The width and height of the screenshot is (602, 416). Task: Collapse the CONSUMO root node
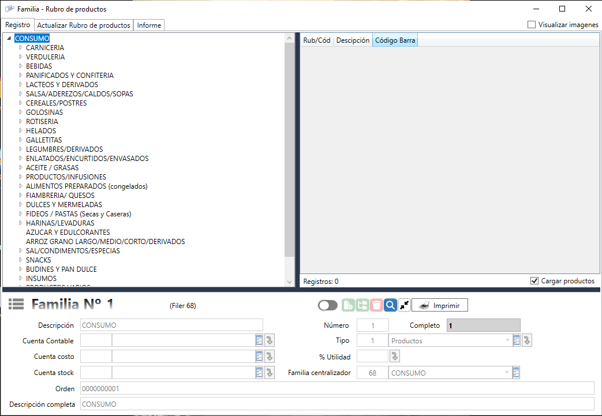(x=10, y=39)
